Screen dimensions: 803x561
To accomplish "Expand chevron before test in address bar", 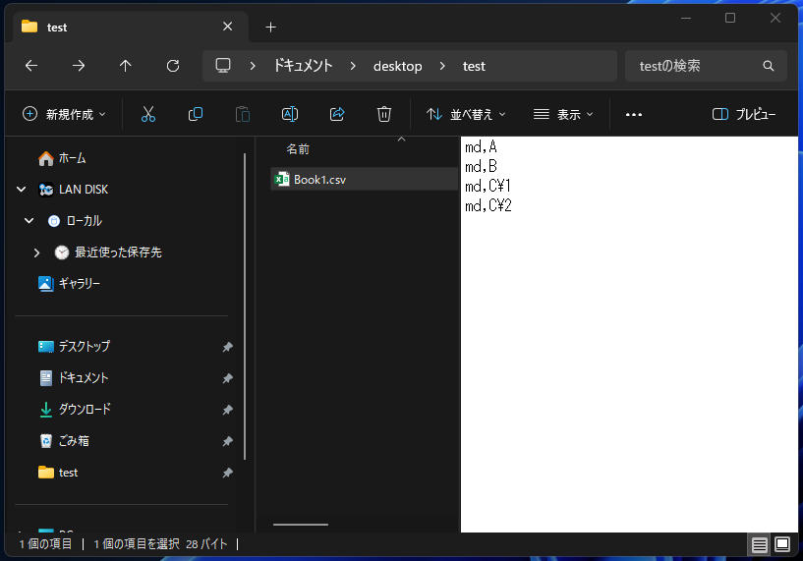I will point(442,66).
